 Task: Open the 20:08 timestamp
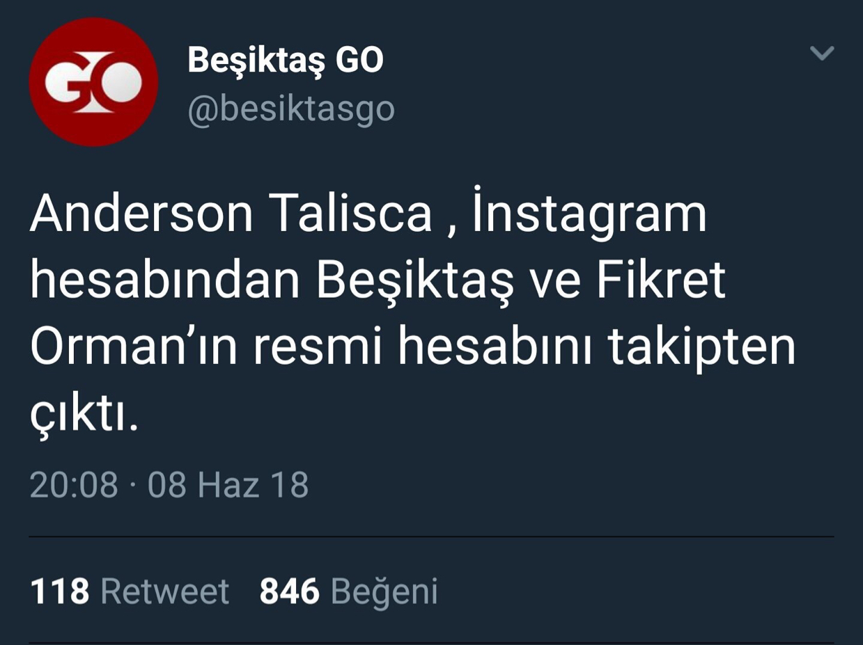pyautogui.click(x=74, y=485)
